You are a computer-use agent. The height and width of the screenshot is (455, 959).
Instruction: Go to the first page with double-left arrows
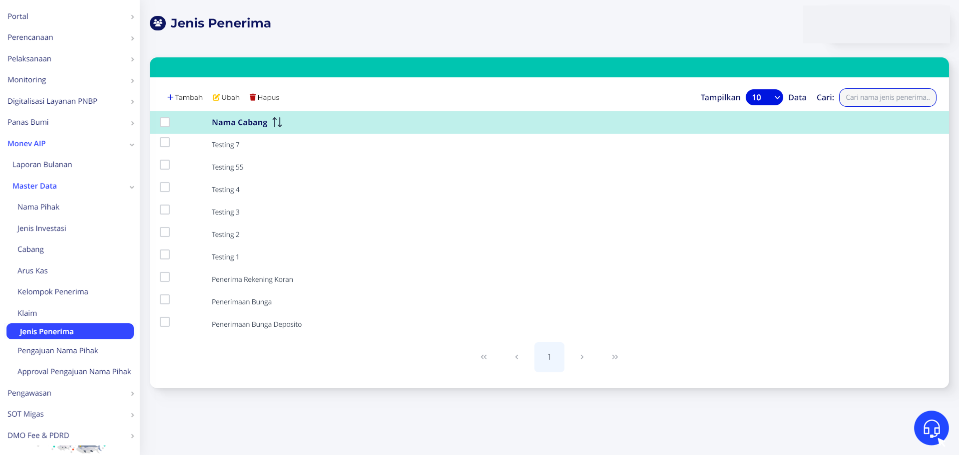[483, 357]
